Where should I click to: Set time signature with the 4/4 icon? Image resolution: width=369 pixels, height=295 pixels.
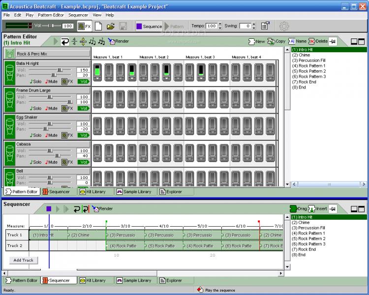coord(74,41)
